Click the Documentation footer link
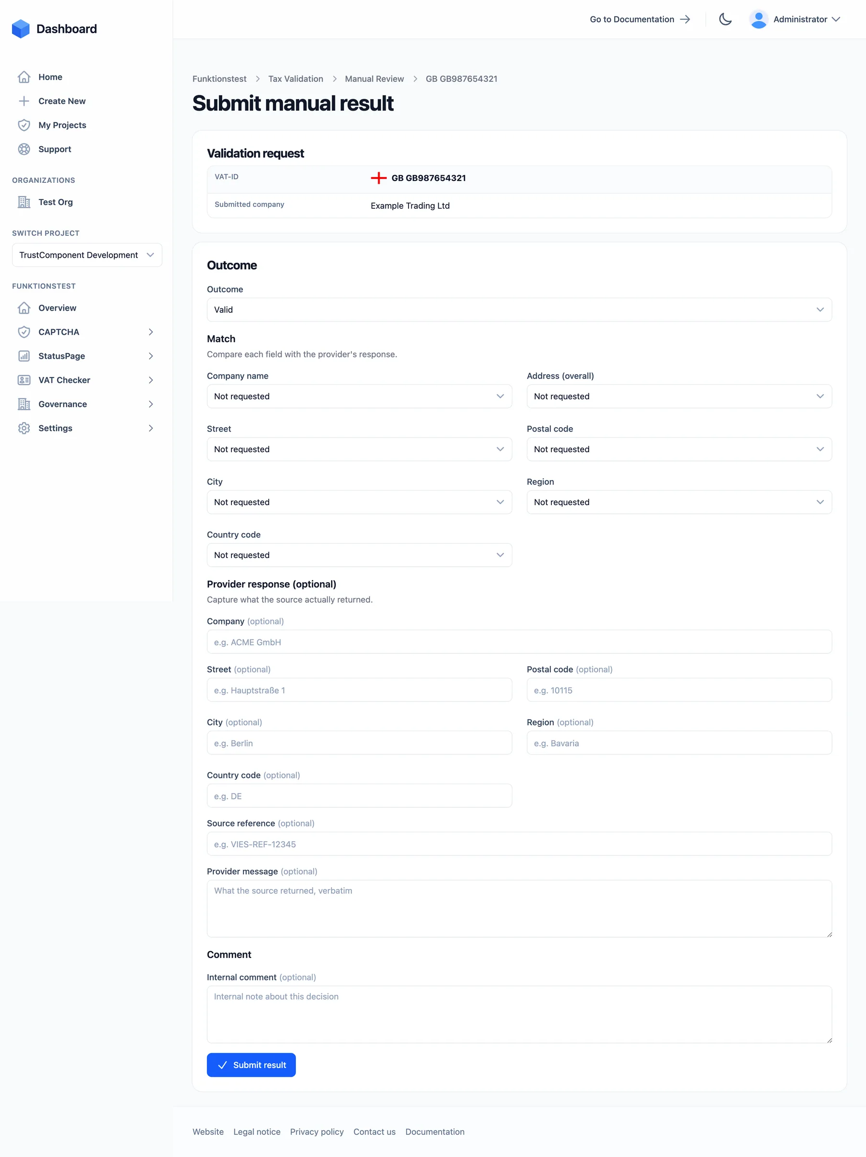This screenshot has width=866, height=1157. 434,1132
